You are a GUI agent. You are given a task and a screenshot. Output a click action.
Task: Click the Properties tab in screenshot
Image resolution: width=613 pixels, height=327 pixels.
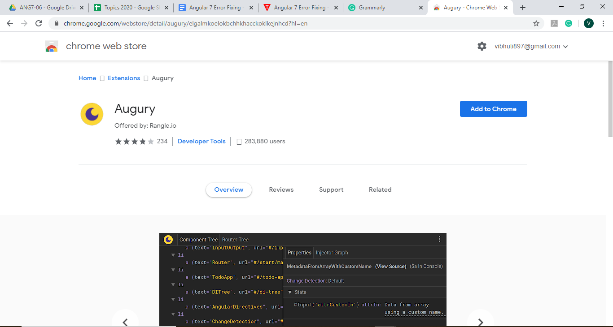click(x=299, y=253)
